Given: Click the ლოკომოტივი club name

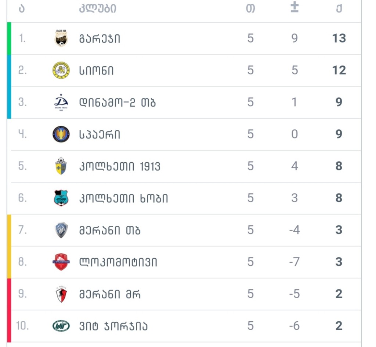Looking at the screenshot, I should point(118,262).
